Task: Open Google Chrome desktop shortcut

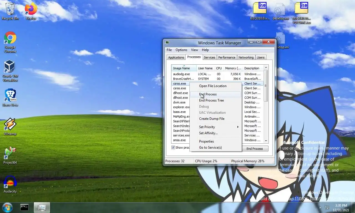Action: pos(10,42)
